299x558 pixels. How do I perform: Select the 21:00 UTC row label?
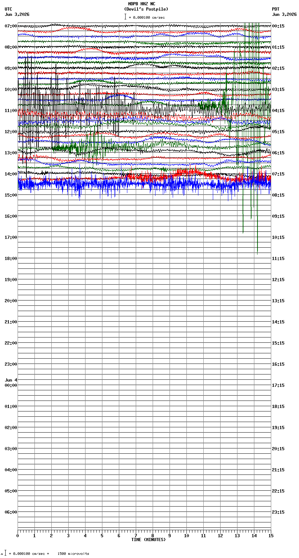coord(11,322)
